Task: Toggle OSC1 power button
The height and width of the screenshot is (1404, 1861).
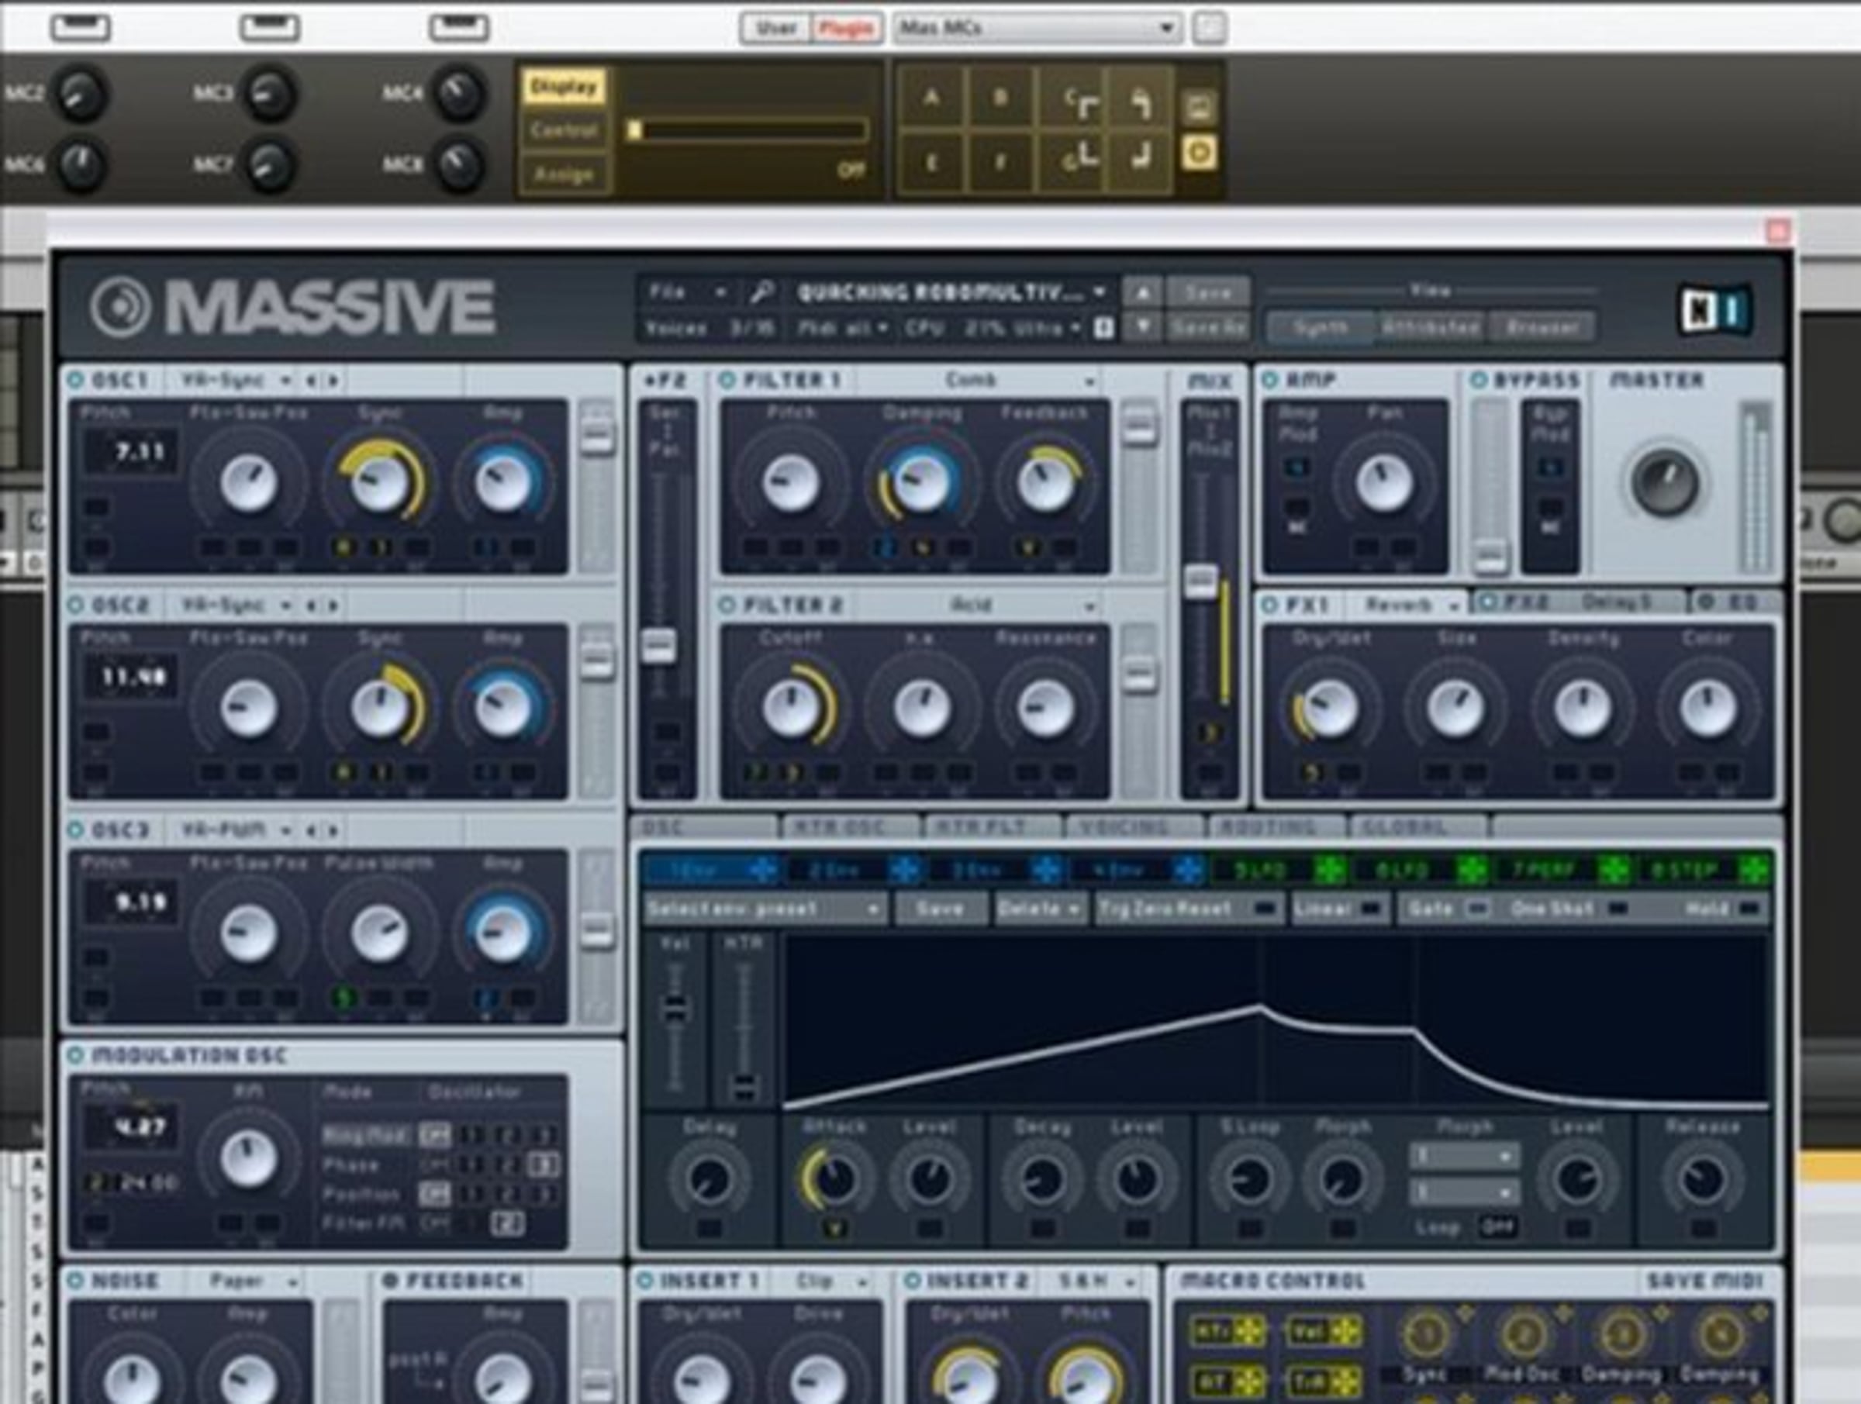Action: pos(76,381)
